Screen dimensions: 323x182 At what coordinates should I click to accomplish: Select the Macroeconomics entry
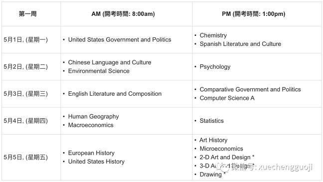coord(91,125)
